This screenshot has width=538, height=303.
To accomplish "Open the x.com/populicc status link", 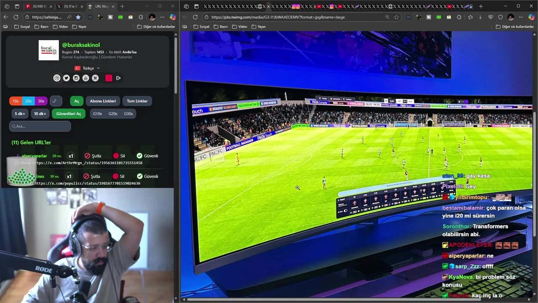I will [87, 183].
